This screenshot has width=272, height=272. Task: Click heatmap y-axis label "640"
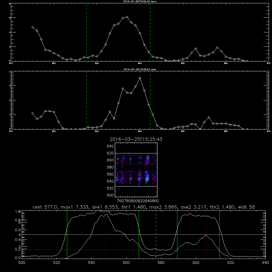tap(110, 146)
